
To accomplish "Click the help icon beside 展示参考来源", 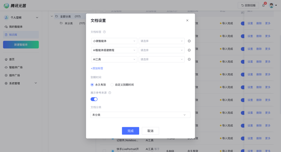I will tap(110, 93).
